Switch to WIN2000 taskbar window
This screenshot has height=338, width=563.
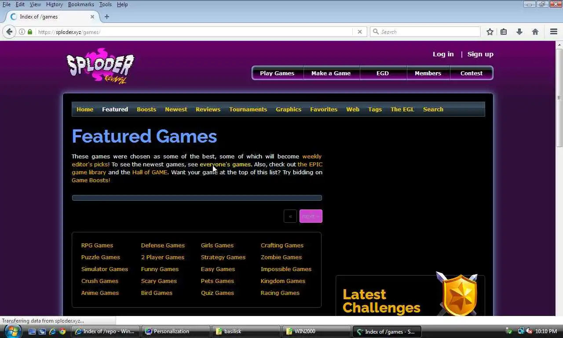[317, 331]
